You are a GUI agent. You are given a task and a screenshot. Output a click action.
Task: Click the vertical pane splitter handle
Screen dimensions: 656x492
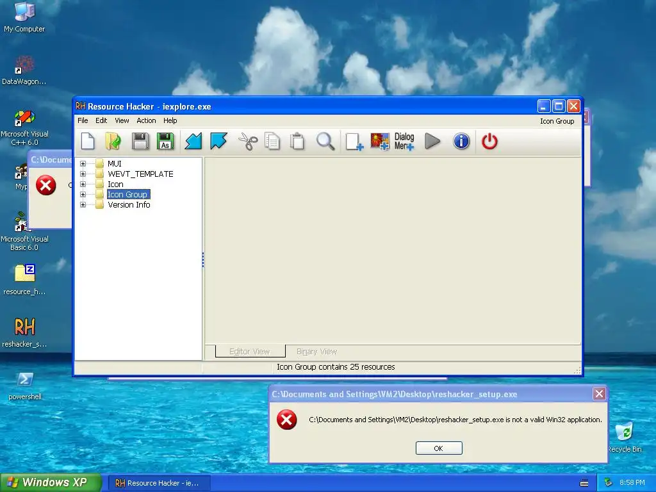[x=203, y=259]
